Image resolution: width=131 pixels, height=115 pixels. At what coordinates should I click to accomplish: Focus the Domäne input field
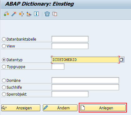(85, 80)
